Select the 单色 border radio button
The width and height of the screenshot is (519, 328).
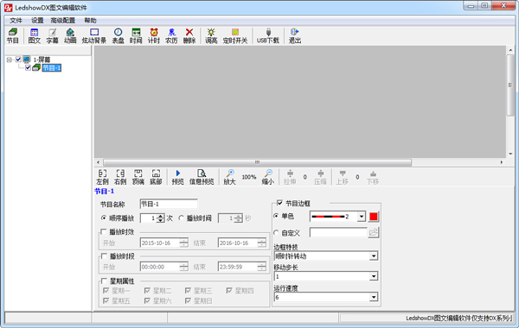tap(276, 216)
